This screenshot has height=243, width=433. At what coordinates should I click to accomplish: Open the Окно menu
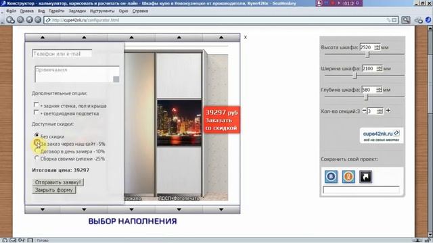pyautogui.click(x=123, y=11)
